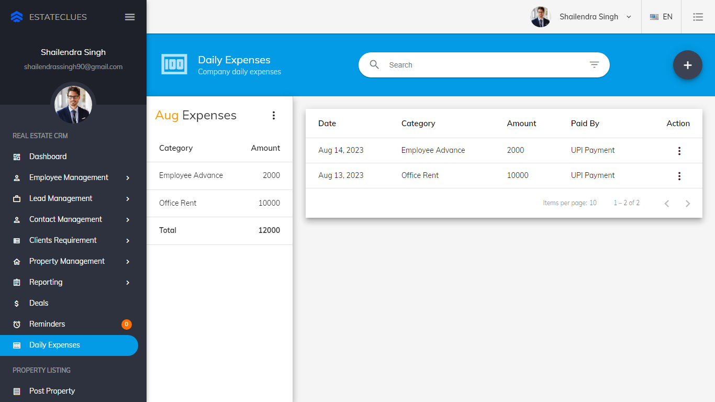Click the magnifying glass search icon
Screen dimensions: 715x402
tap(374, 65)
